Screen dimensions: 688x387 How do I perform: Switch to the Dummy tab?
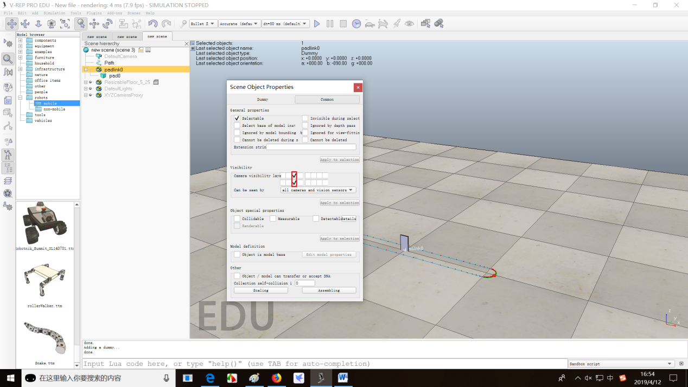(x=262, y=100)
